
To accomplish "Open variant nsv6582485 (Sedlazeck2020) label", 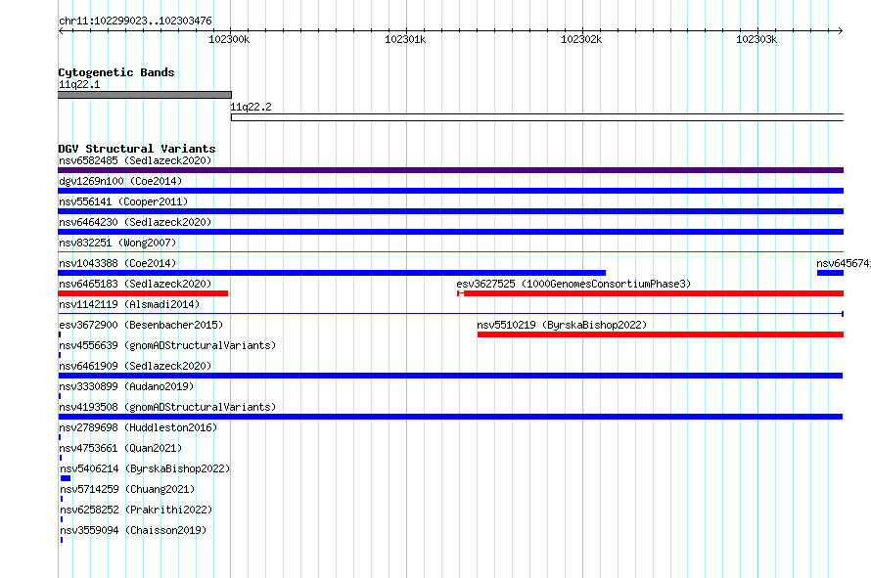I will tap(135, 160).
